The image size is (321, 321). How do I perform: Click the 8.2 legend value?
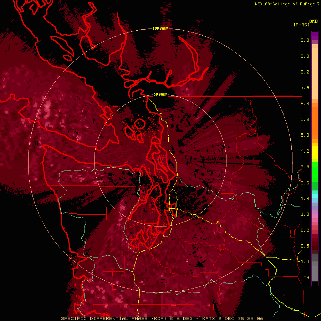pyautogui.click(x=305, y=72)
